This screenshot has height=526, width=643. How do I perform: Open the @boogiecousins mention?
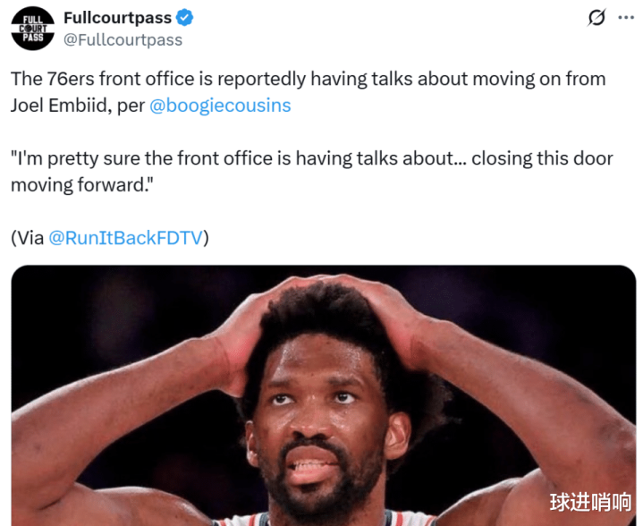220,106
